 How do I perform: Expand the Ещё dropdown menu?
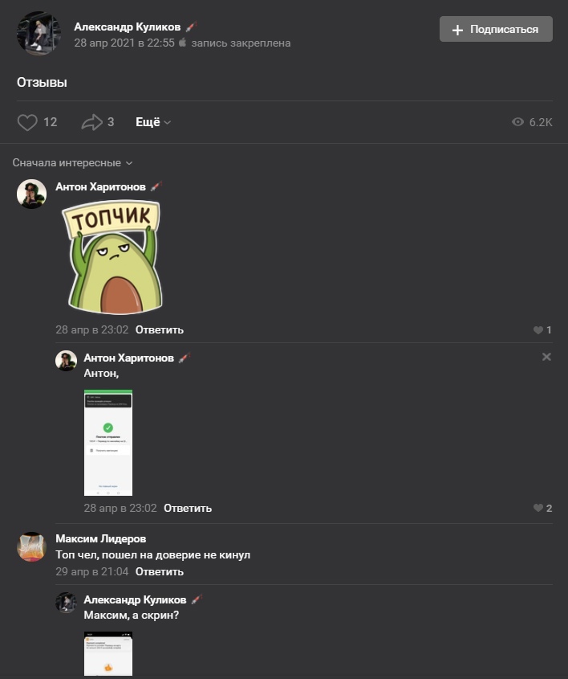tap(153, 122)
